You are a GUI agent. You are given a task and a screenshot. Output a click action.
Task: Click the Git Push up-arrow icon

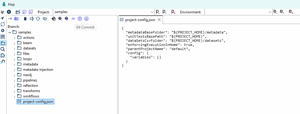(80, 19)
